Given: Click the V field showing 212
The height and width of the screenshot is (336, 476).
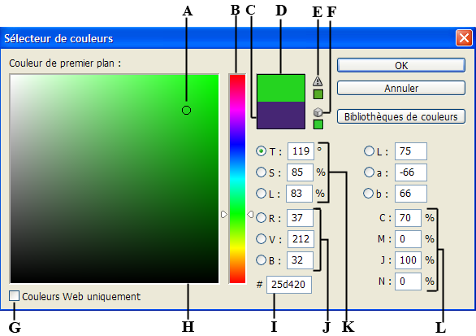Looking at the screenshot, I should point(301,239).
